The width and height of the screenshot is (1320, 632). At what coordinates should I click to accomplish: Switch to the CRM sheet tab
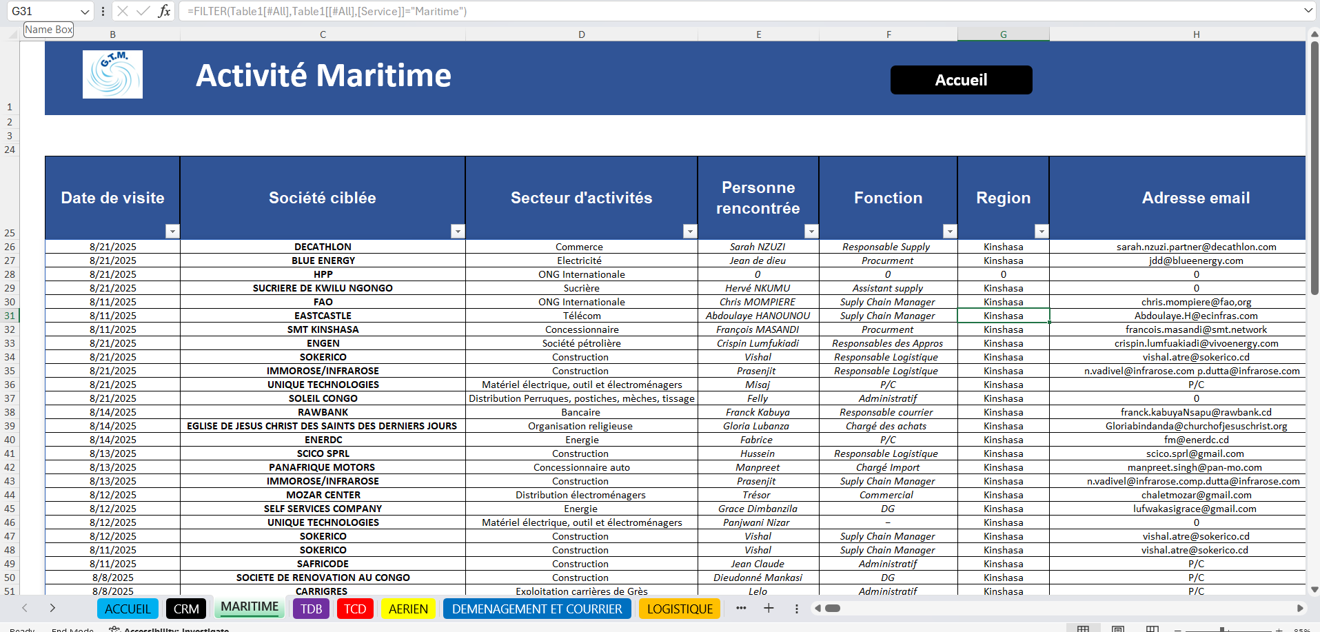coord(186,609)
